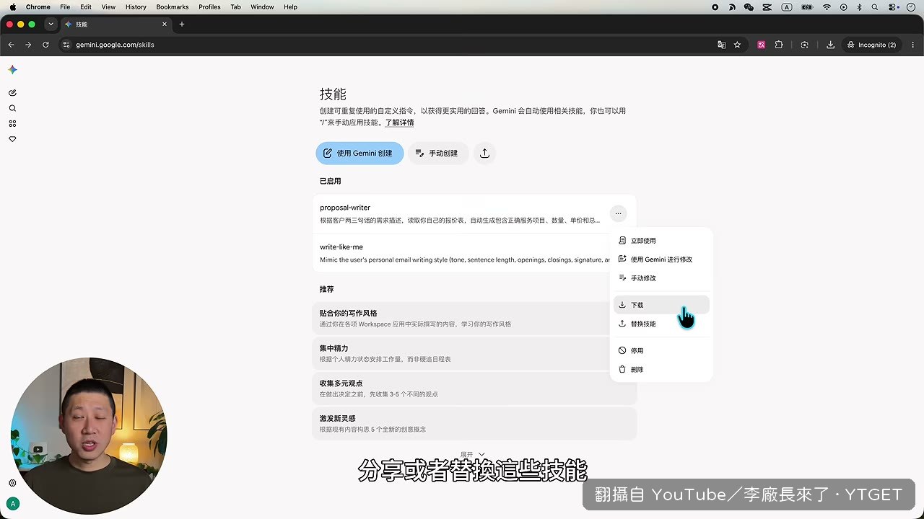This screenshot has width=924, height=519.
Task: Click the 使用 Gemini 创建 button
Action: click(359, 153)
